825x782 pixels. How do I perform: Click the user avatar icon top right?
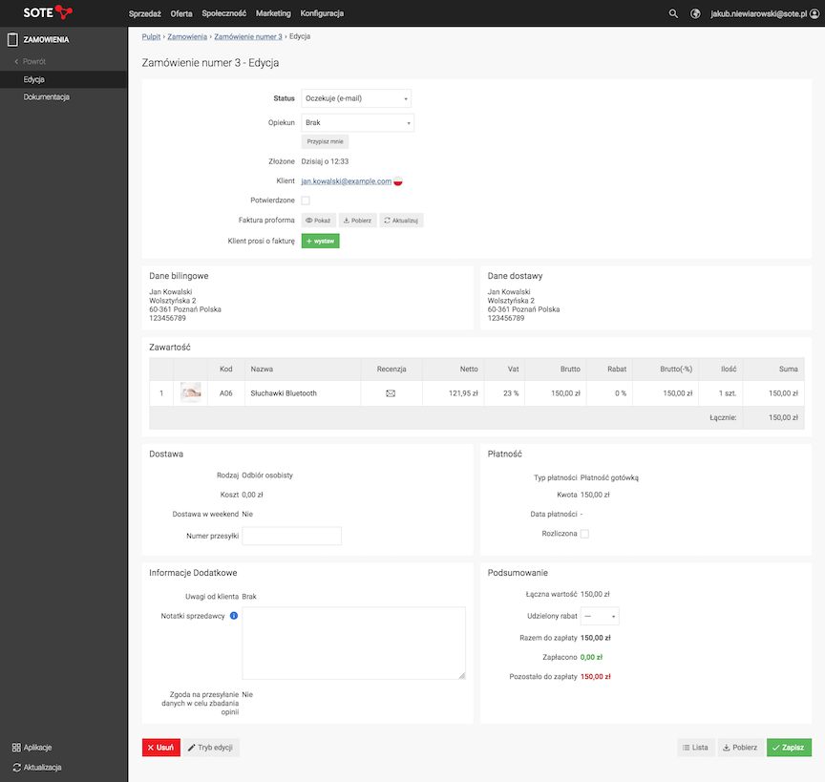(x=814, y=13)
